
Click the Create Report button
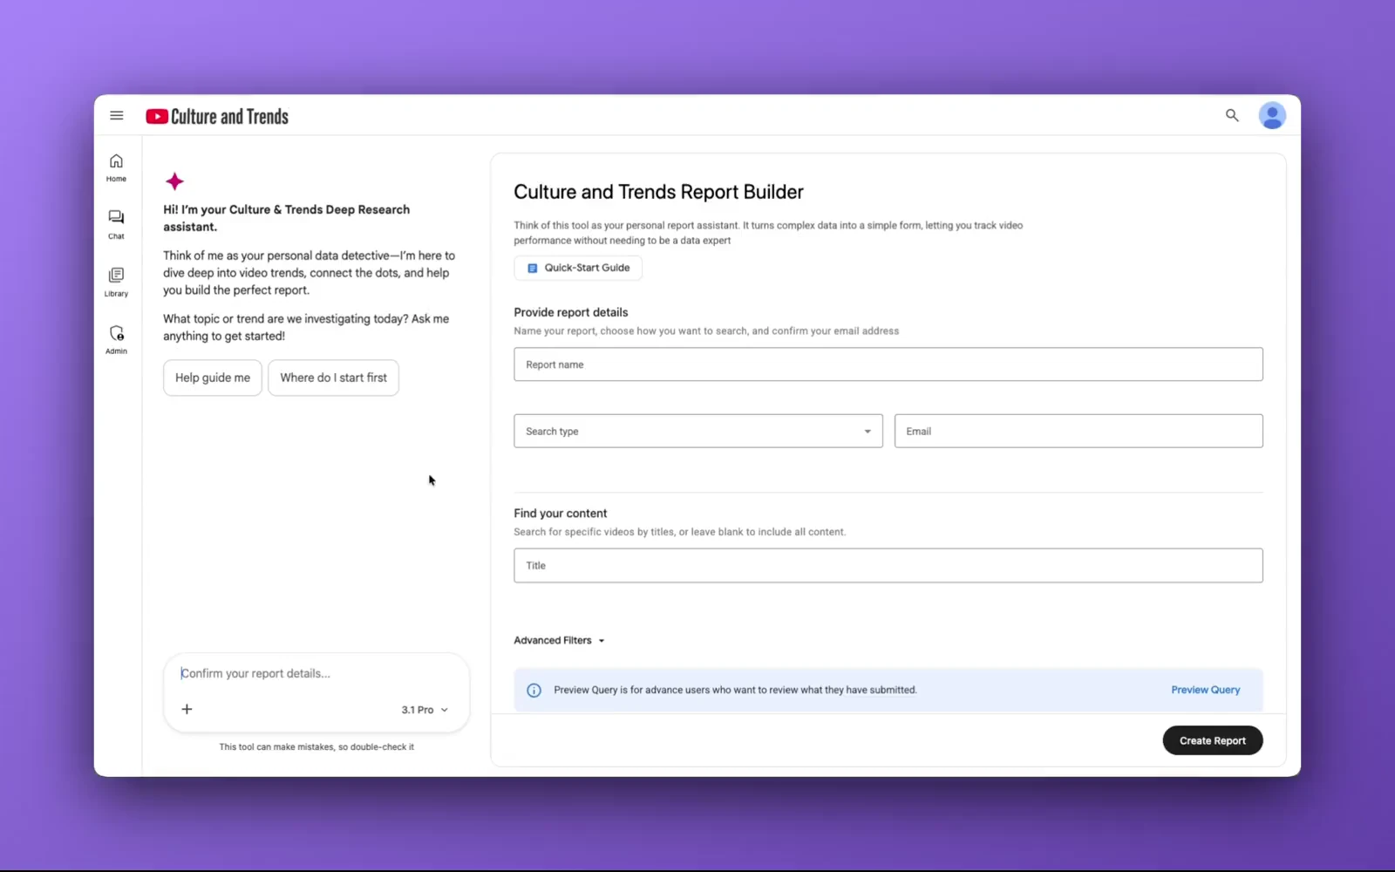tap(1213, 740)
